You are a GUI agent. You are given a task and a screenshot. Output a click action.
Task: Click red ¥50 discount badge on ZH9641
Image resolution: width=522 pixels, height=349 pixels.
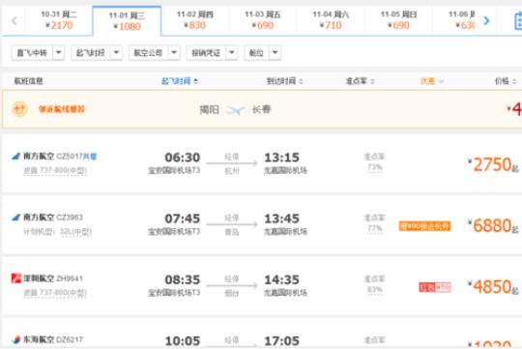point(435,287)
